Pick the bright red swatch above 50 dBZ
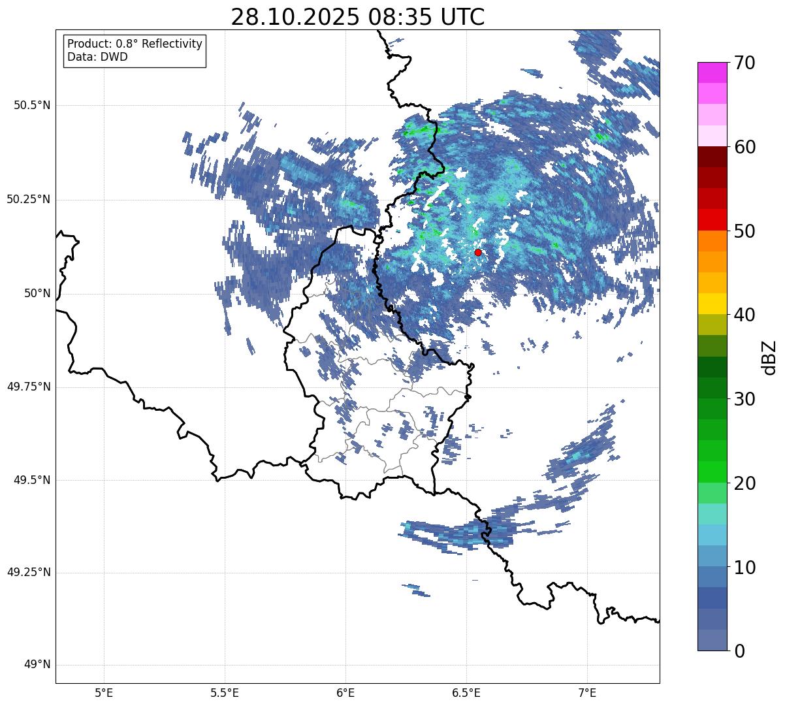785x706 pixels. coord(713,219)
